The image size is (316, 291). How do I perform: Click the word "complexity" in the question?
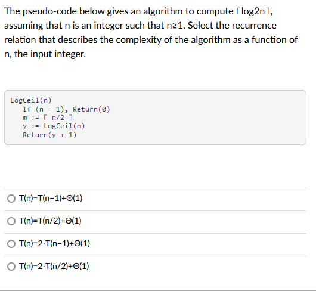(139, 40)
